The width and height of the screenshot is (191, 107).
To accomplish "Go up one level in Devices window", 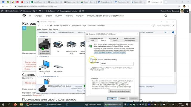I will click(x=48, y=26).
